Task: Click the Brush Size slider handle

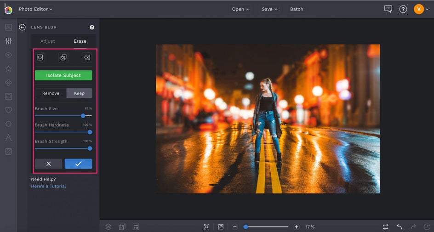Action: click(83, 116)
